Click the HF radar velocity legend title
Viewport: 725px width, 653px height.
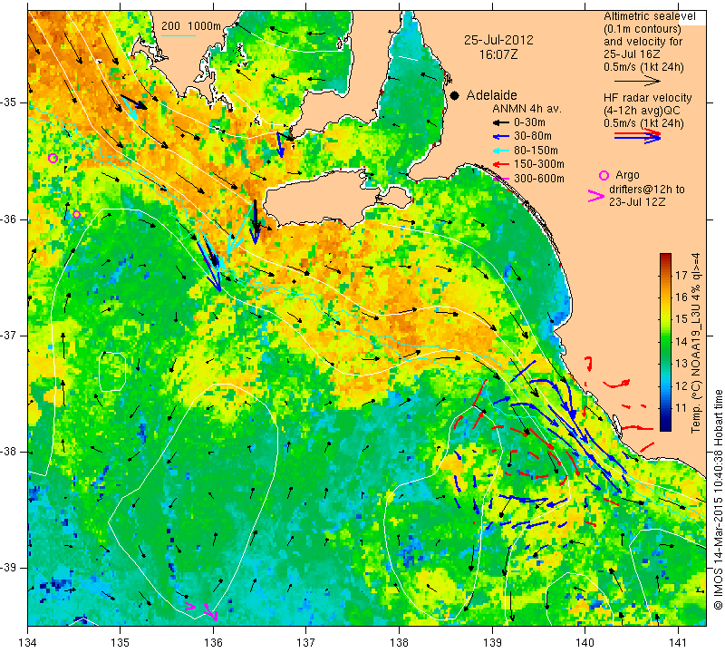[x=647, y=98]
